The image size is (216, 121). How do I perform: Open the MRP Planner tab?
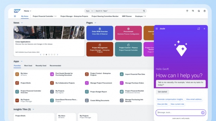[127, 16]
